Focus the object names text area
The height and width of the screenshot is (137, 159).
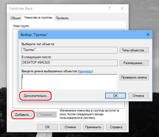point(69,82)
